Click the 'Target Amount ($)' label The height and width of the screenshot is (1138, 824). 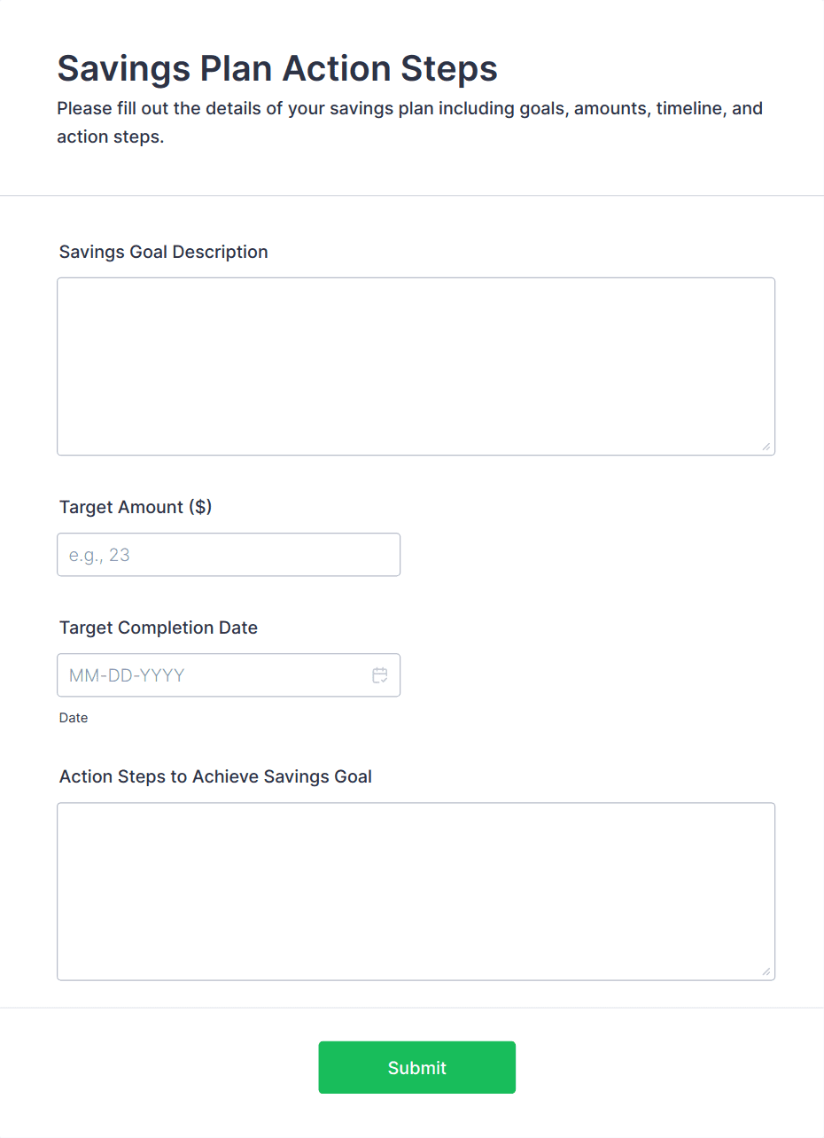136,507
